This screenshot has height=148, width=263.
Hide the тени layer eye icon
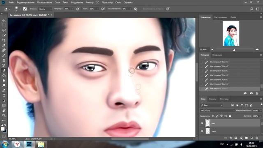pos(202,131)
